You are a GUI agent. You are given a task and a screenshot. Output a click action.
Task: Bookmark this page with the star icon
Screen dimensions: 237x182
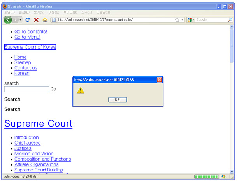point(177,20)
